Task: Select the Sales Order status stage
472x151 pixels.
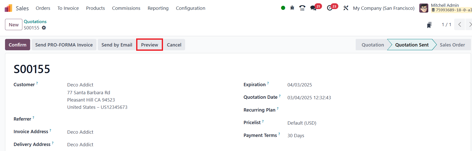Action: [452, 45]
